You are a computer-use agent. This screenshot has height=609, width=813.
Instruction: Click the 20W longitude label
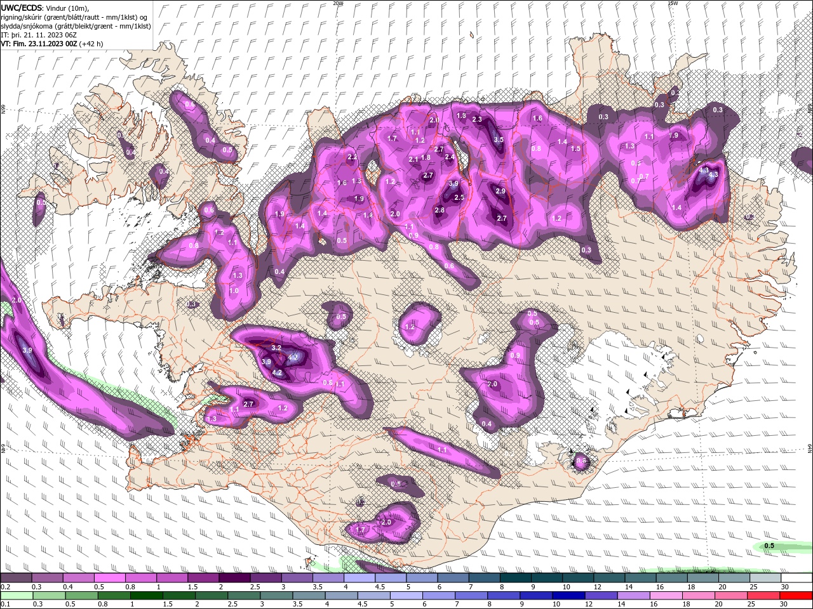[338, 3]
